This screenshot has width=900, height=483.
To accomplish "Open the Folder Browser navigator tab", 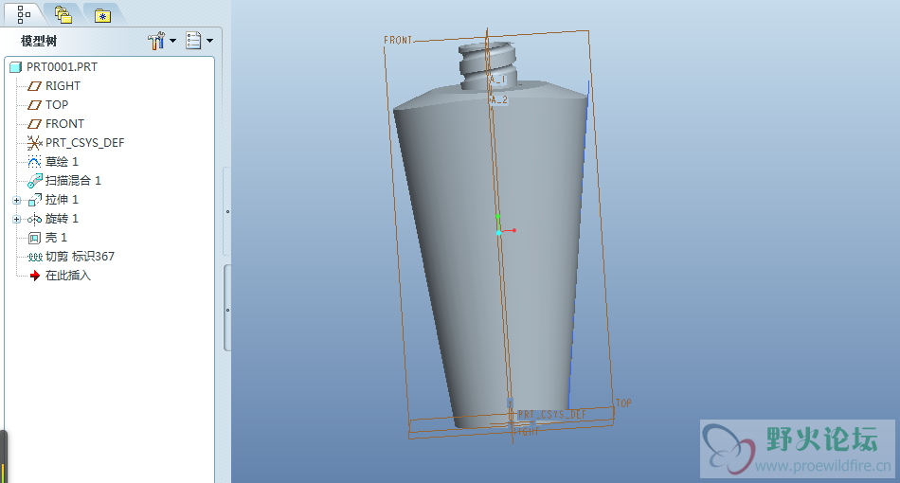I will (x=63, y=15).
